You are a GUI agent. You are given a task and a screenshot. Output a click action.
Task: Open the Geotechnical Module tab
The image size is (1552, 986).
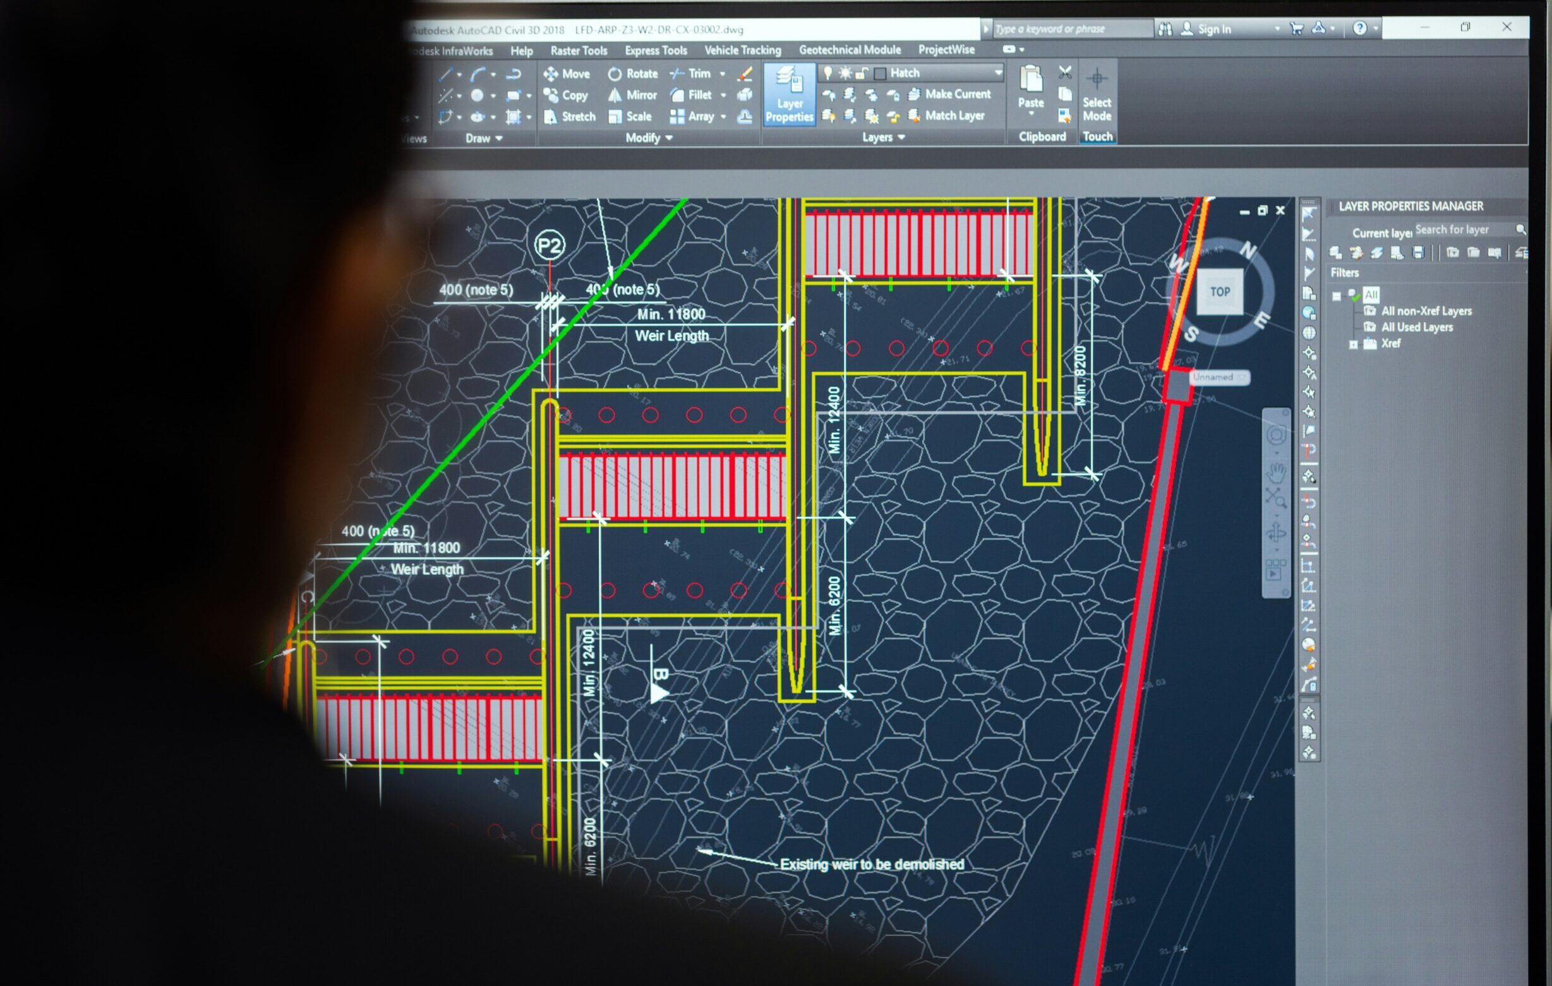pos(850,50)
